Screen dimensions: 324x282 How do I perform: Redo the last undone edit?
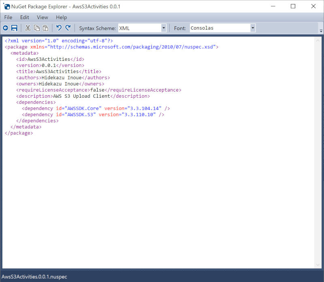[x=68, y=28]
